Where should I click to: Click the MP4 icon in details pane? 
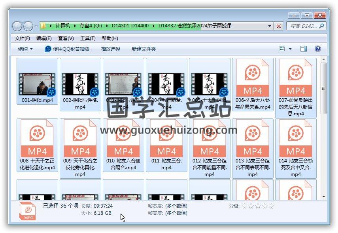pos(27,211)
